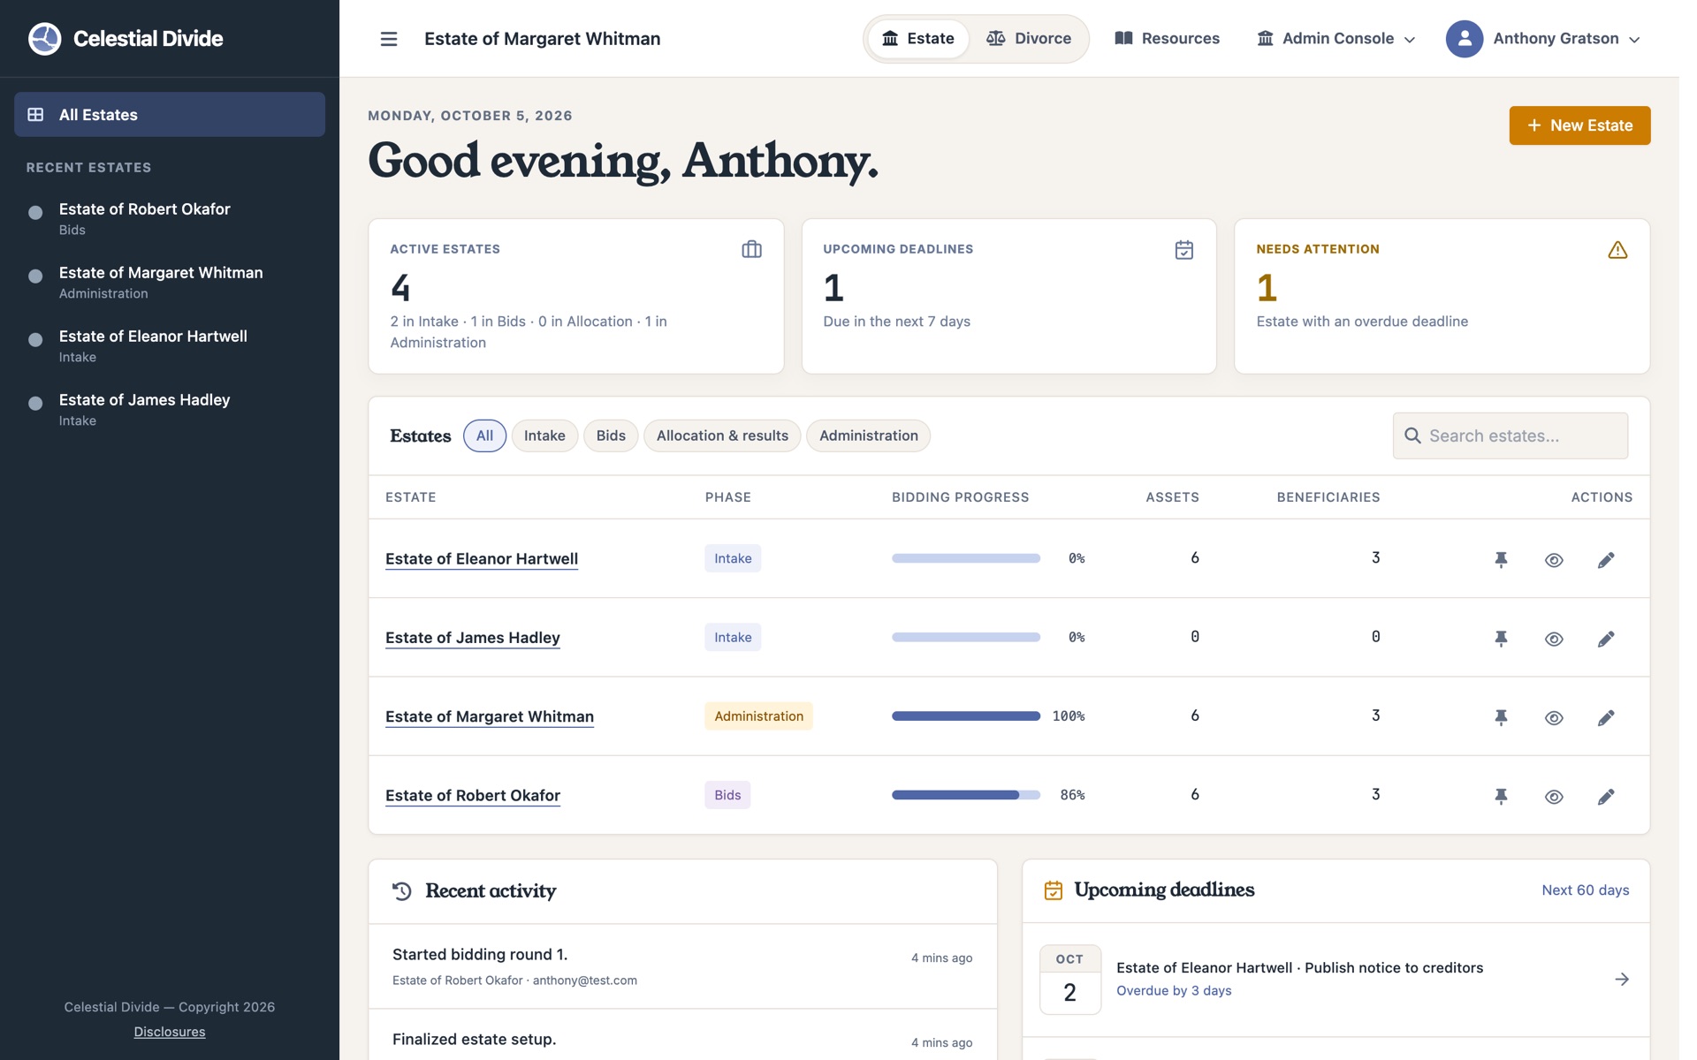Filter estates by Intake phase
Viewport: 1697px width, 1060px height.
[x=544, y=435]
